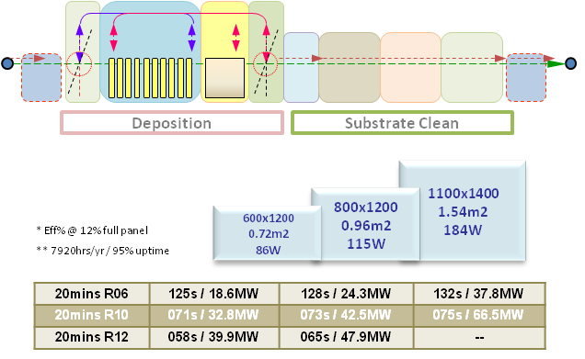Select the 1100x1400 1.54m2 184W panel
Screen dimensions: 585x359
tap(463, 211)
